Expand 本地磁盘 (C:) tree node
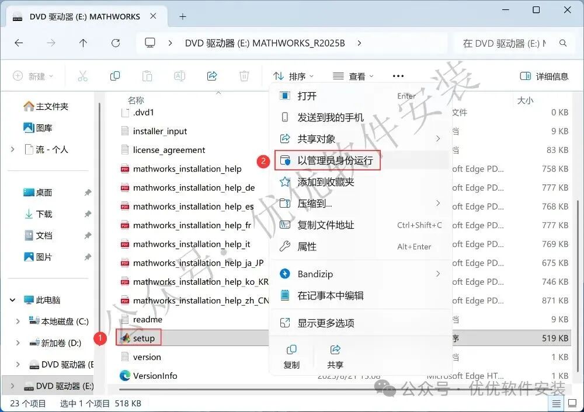The height and width of the screenshot is (412, 584). pos(18,321)
